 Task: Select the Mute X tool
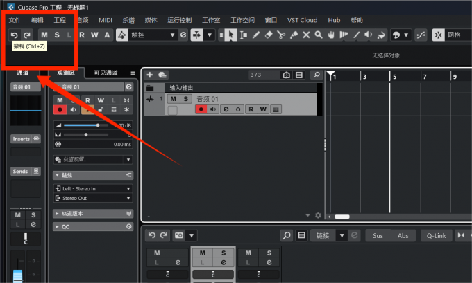point(306,35)
